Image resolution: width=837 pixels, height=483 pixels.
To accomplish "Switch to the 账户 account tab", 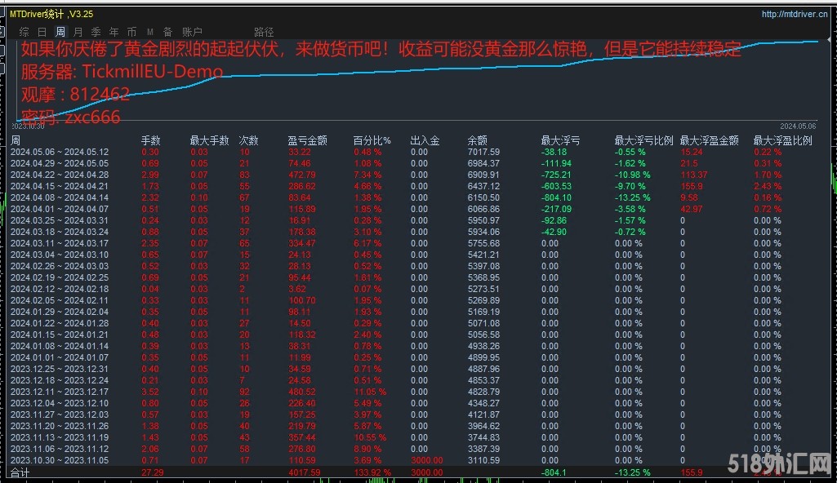I will pos(192,32).
